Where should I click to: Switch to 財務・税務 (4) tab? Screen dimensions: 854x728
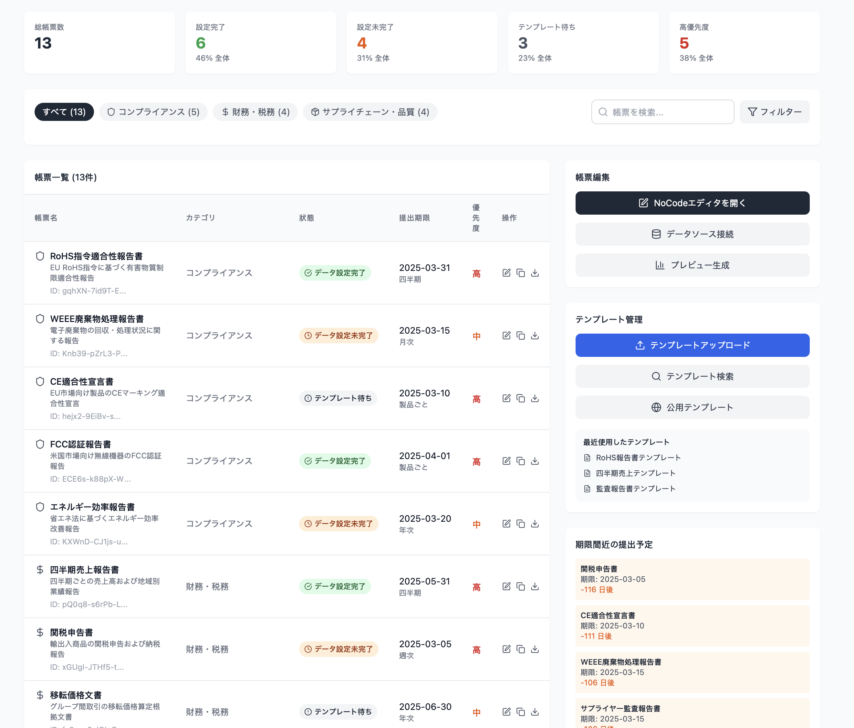pos(255,112)
